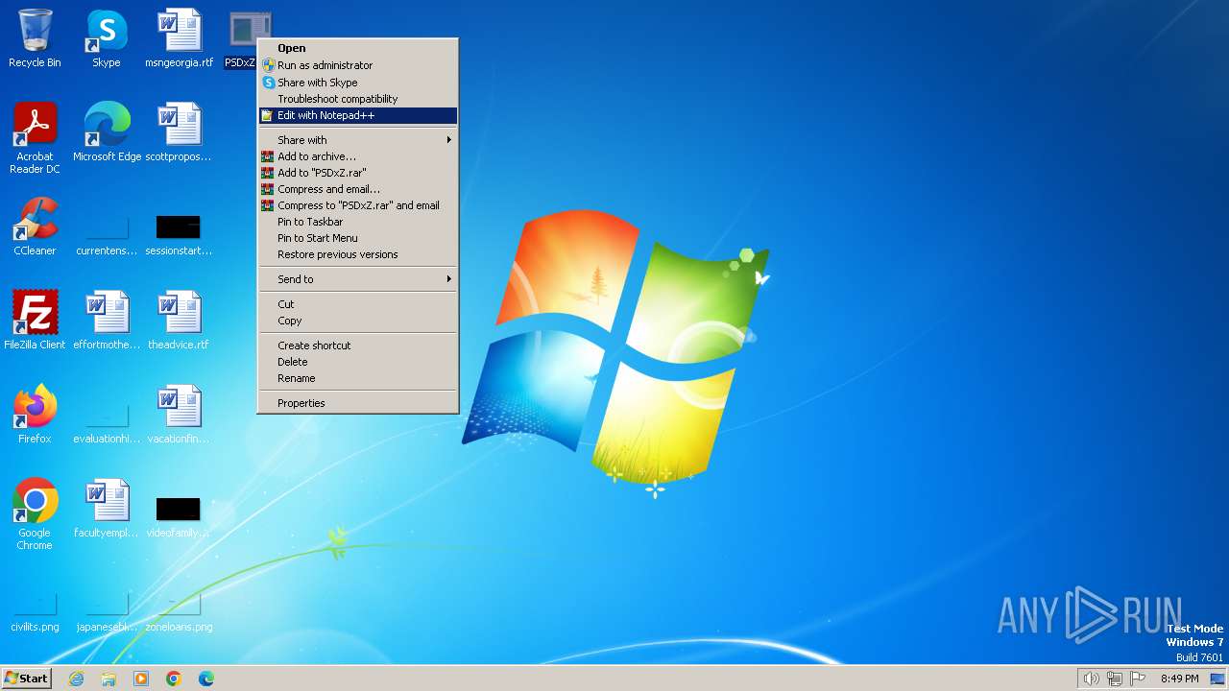Choose Delete in the context menu

358,362
